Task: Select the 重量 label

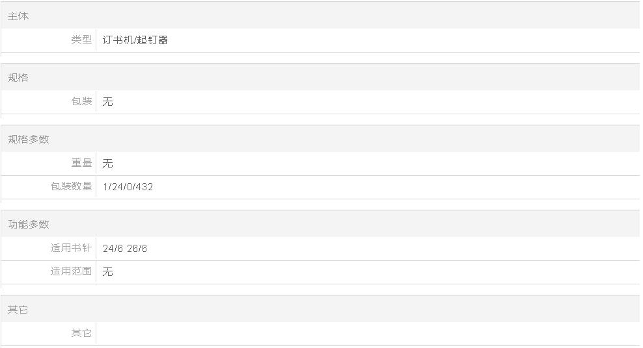Action: 81,163
